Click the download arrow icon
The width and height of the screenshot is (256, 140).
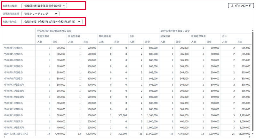point(232,6)
